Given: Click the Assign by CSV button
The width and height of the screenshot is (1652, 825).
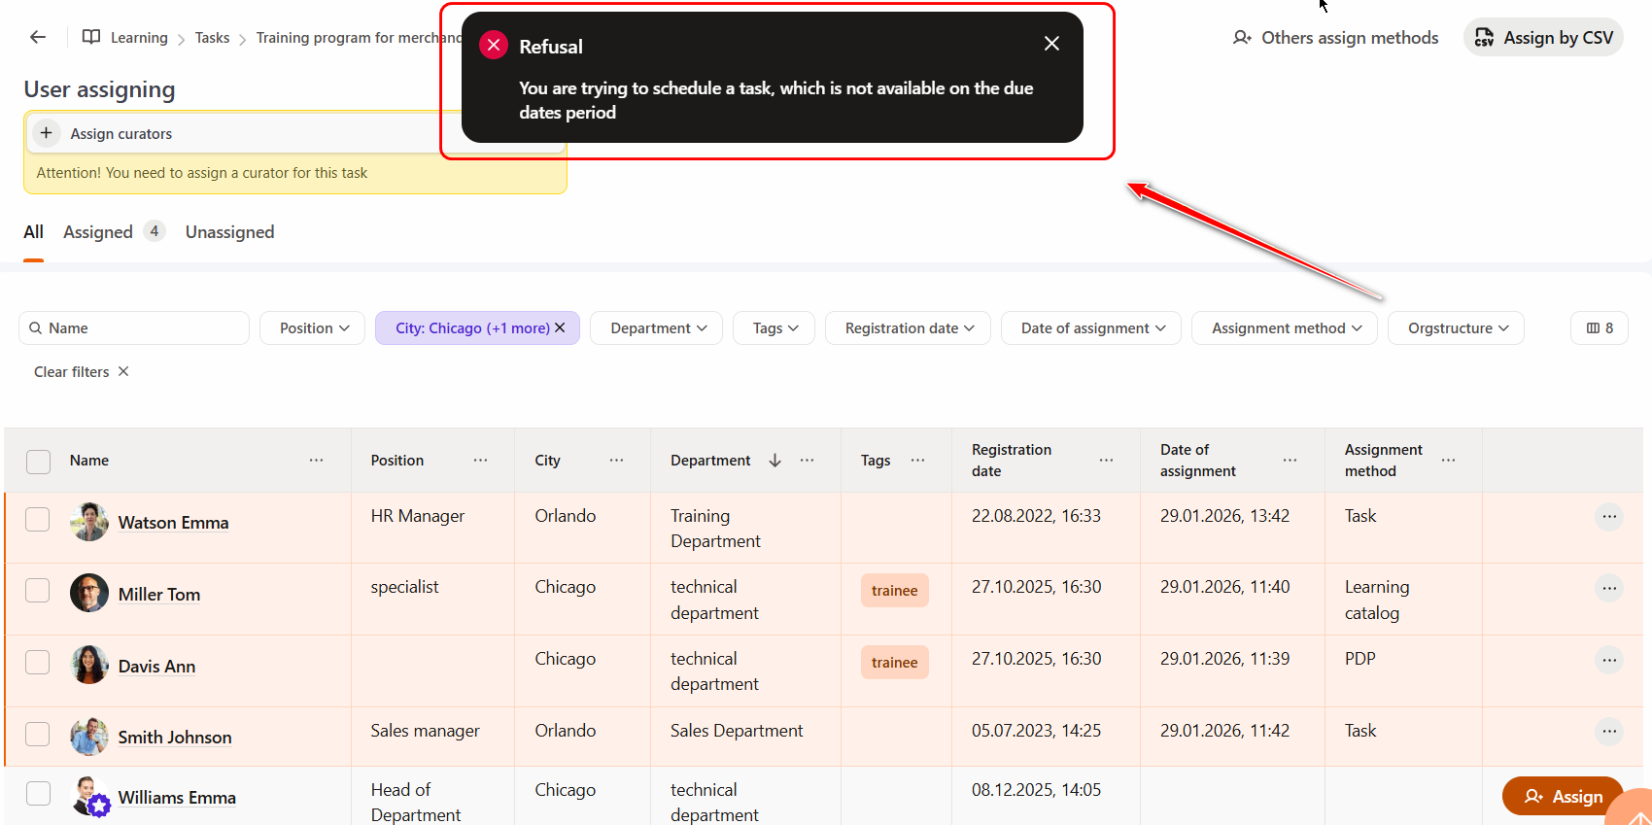Looking at the screenshot, I should tap(1543, 38).
